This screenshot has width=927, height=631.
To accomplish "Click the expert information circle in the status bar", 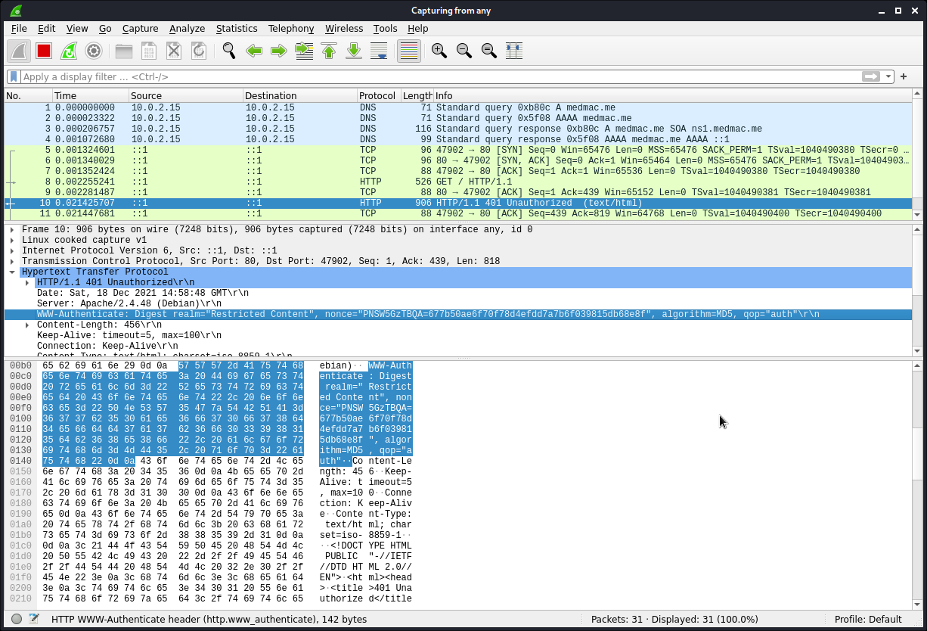I will 17,619.
